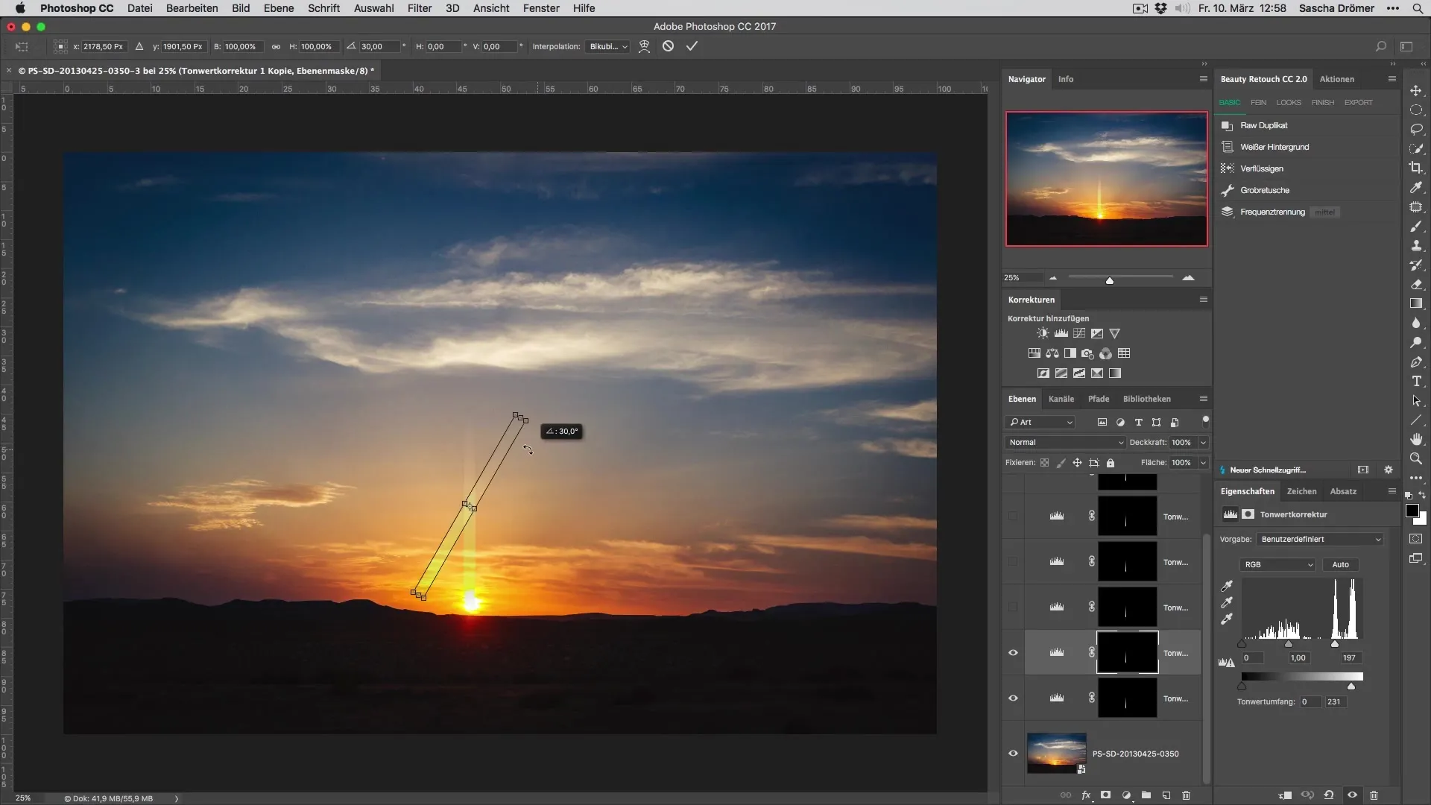Add a Black & White adjustment

click(1070, 353)
